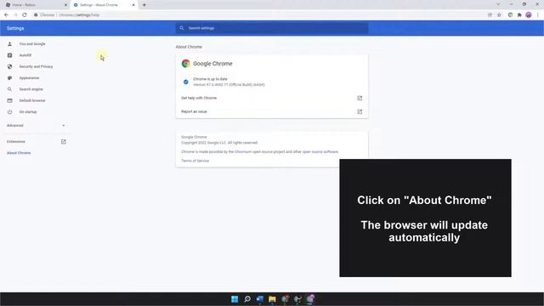Open Autofill settings
544x306 pixels.
(25, 55)
